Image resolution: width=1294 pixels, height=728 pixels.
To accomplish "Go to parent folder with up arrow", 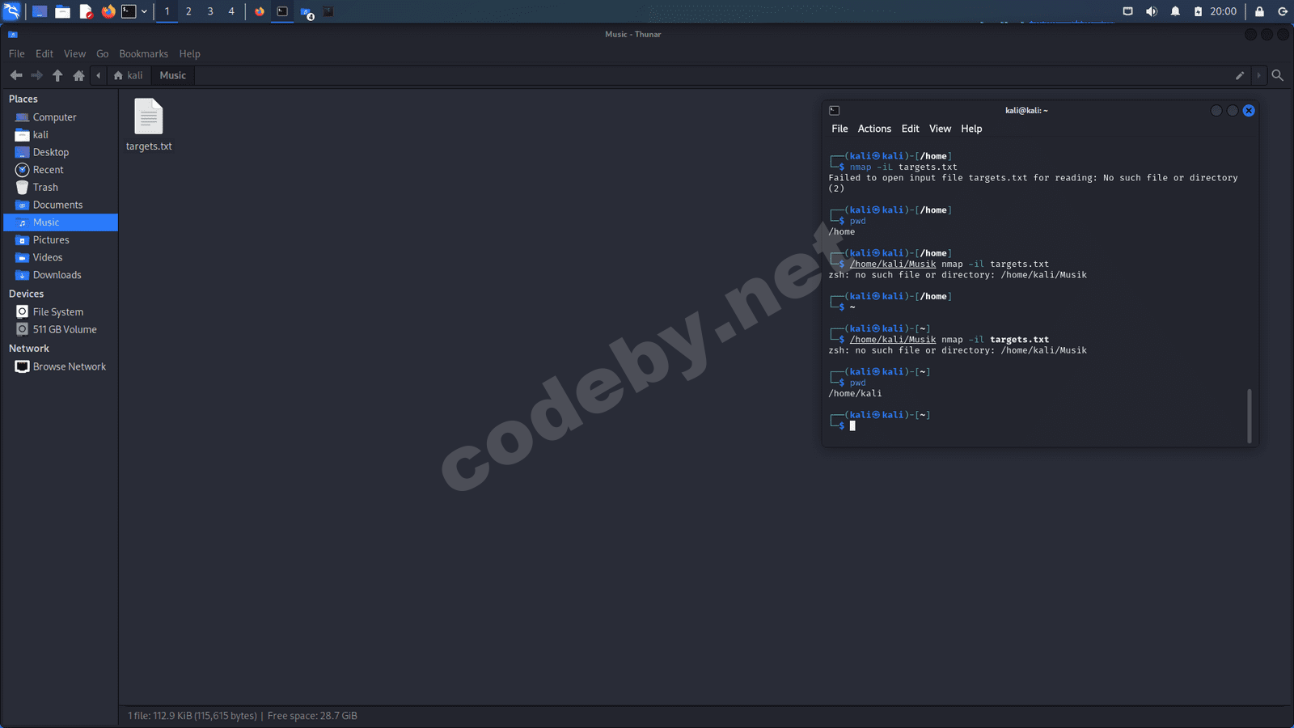I will coord(57,75).
